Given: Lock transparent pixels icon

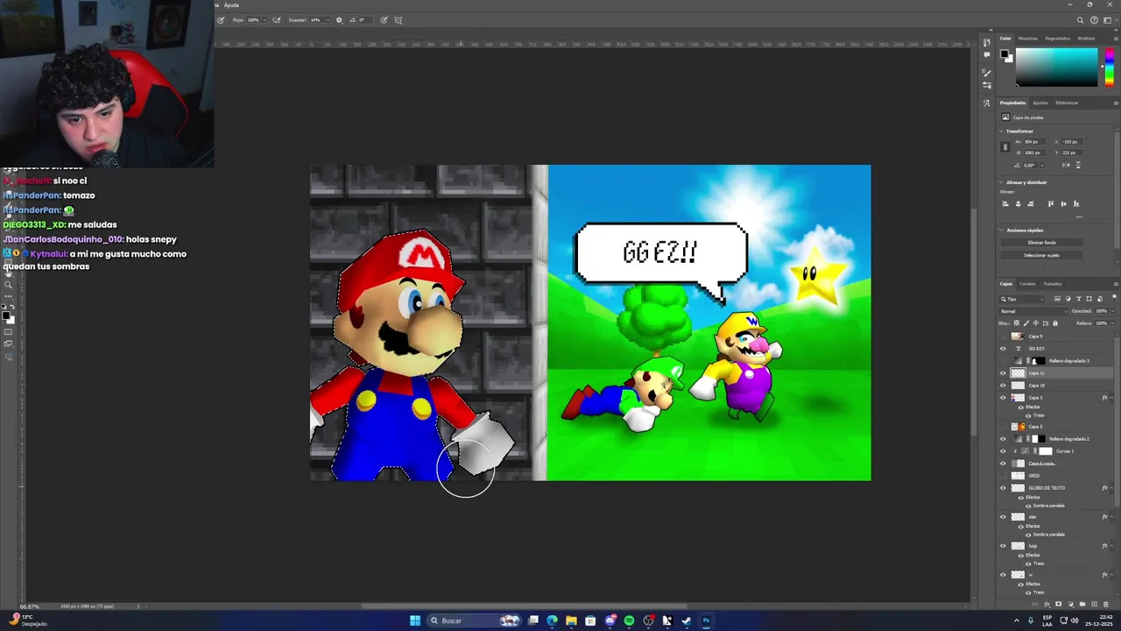Looking at the screenshot, I should coord(1017,323).
